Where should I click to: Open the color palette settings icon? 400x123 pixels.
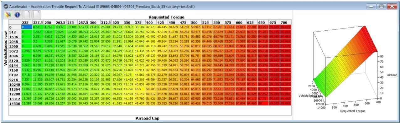[x=8, y=14]
